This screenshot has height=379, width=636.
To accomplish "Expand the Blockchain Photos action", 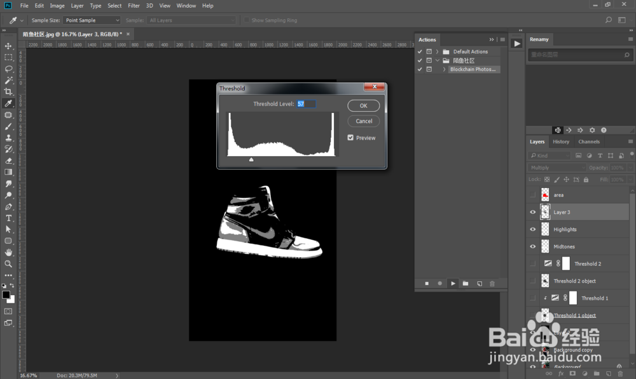I will coord(444,69).
